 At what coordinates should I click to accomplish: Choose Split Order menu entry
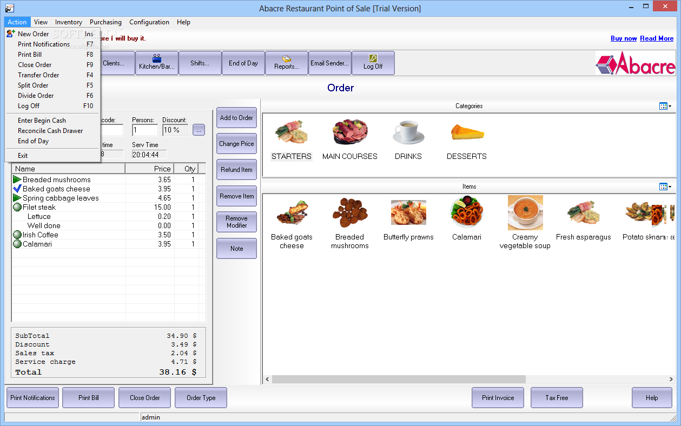click(x=52, y=85)
